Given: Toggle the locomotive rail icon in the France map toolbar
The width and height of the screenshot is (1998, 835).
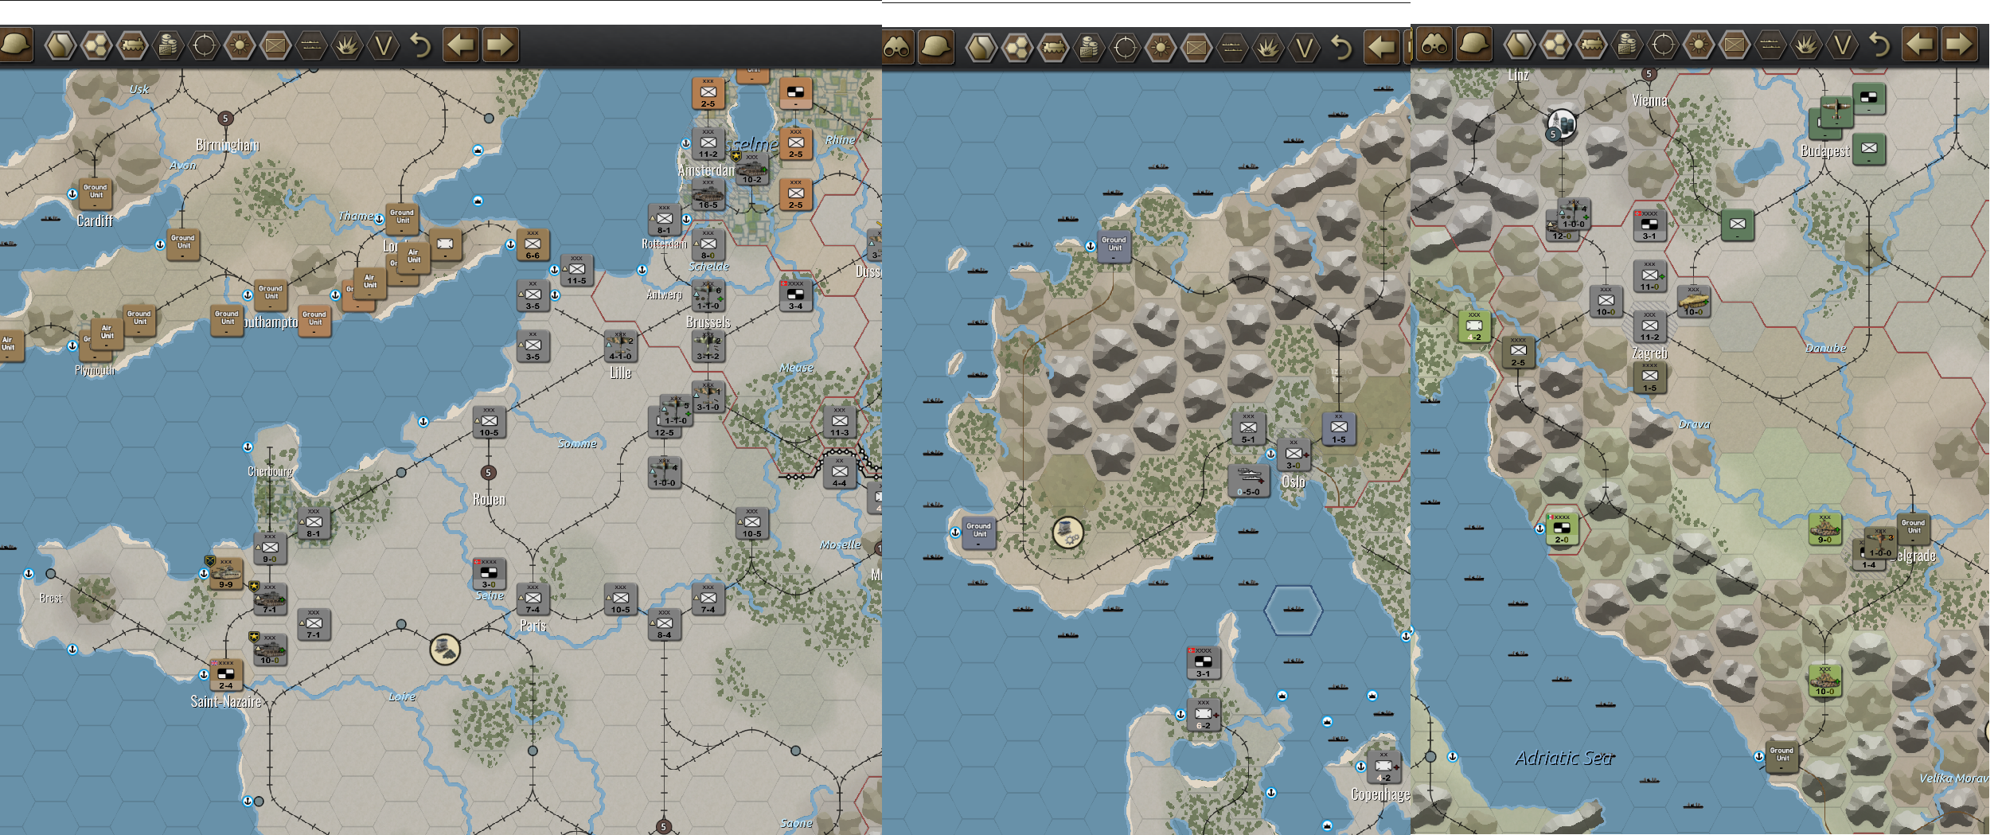Looking at the screenshot, I should (132, 45).
